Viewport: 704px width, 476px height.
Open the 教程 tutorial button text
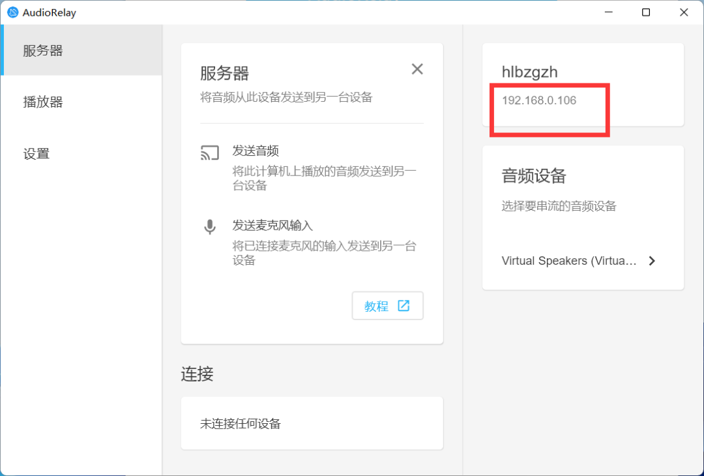[376, 306]
